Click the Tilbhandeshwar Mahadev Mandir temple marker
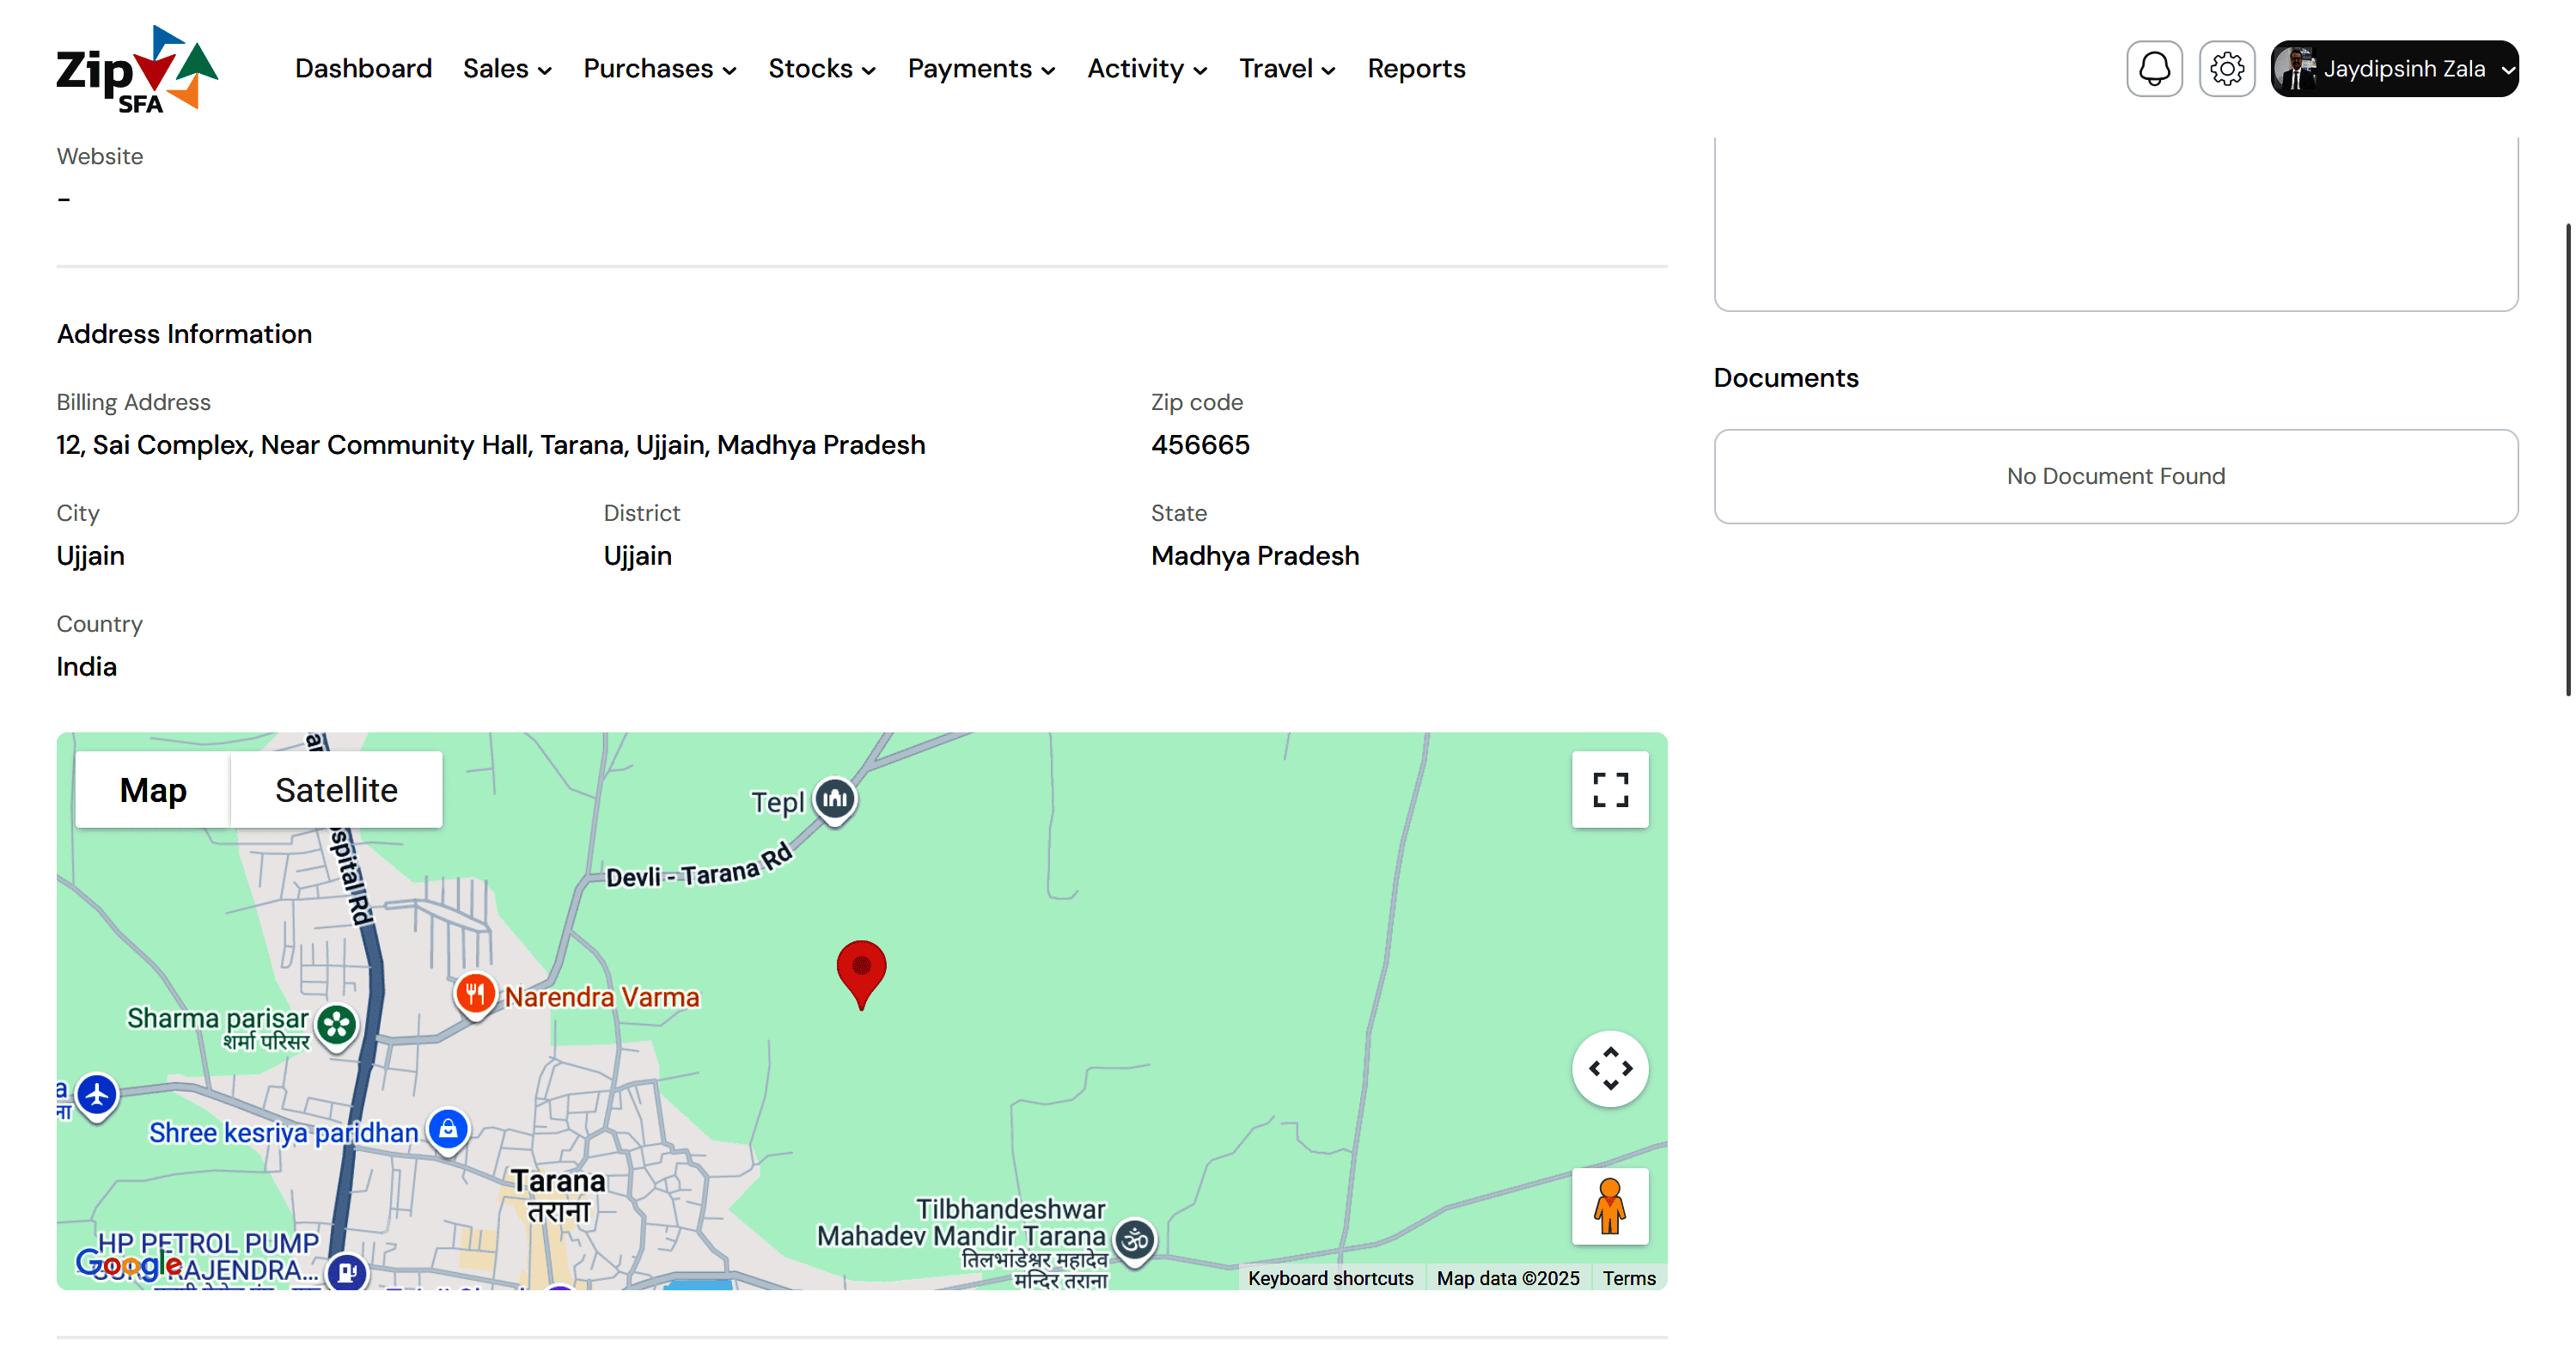Screen dimensions: 2576x1365 [1135, 1241]
